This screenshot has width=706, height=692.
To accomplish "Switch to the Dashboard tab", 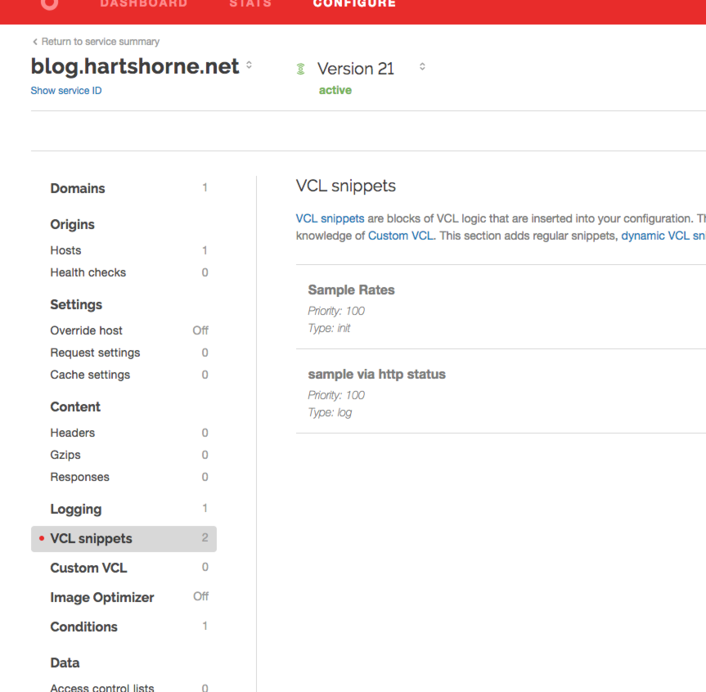I will (143, 4).
